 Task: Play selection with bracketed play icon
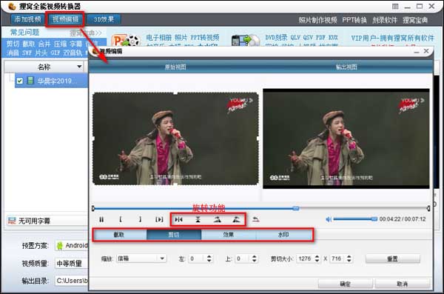(x=159, y=219)
